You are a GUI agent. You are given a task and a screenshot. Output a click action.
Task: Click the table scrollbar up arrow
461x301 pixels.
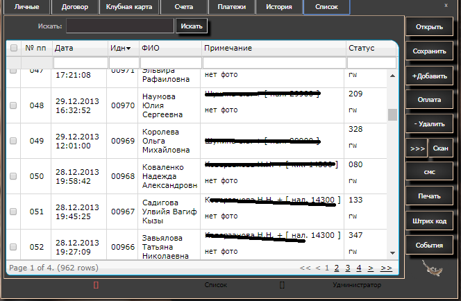[392, 76]
